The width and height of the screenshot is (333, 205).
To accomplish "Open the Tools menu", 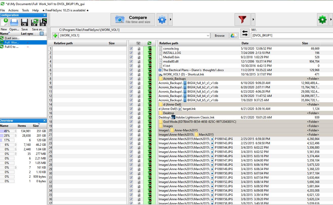I will point(25,10).
